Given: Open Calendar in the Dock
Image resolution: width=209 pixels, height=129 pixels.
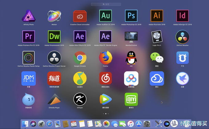Looking at the screenshot, I should pos(73,124).
